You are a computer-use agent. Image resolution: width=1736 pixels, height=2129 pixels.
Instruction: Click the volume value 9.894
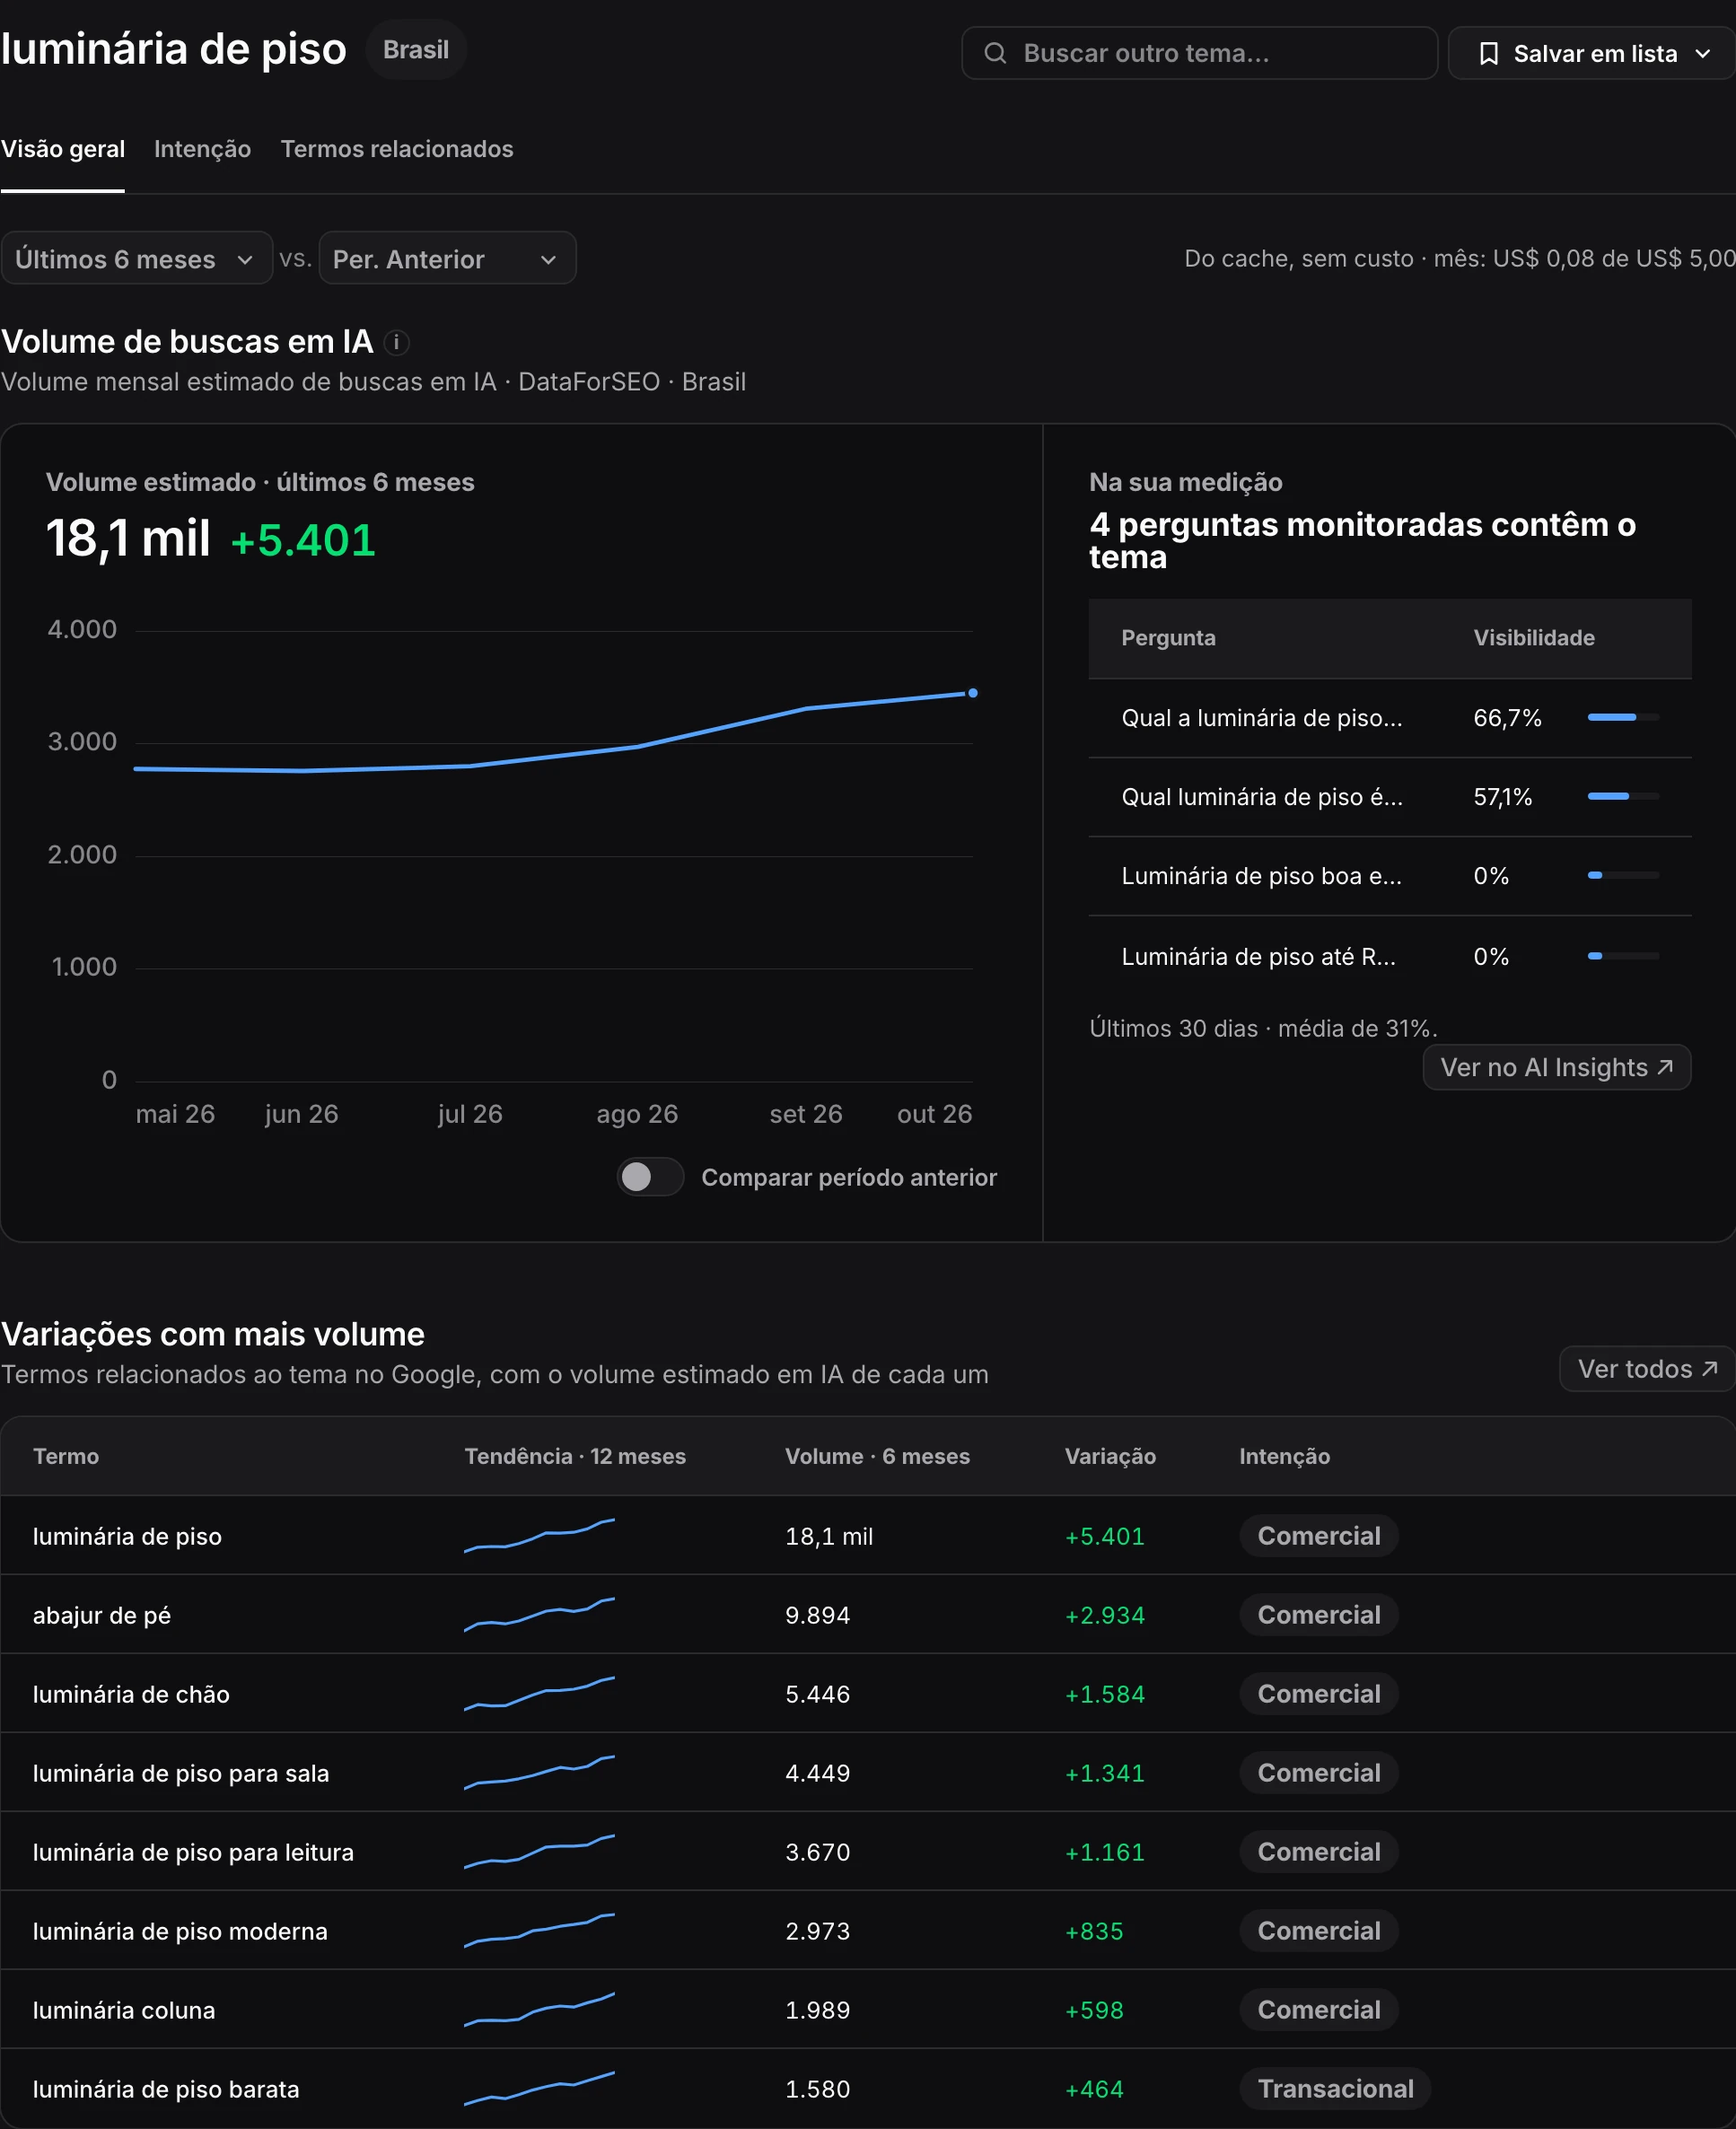pos(817,1615)
